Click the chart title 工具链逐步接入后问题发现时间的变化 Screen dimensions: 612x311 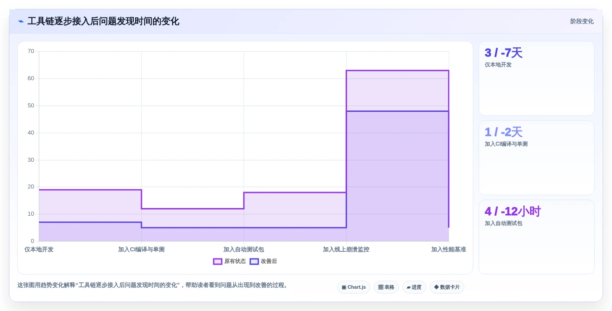103,21
